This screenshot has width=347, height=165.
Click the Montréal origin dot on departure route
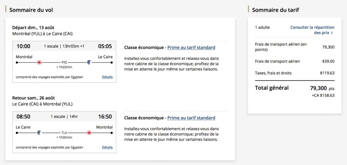(17, 62)
